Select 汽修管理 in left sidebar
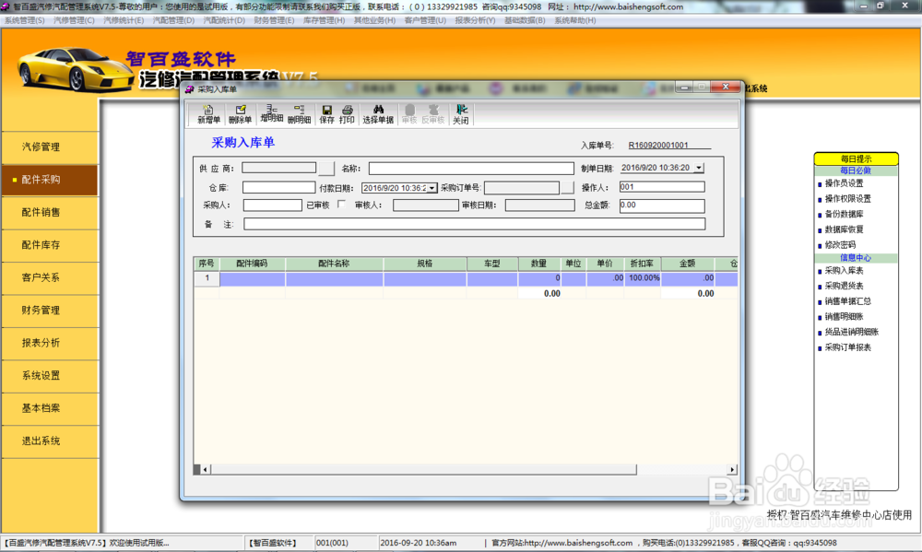Image resolution: width=922 pixels, height=552 pixels. tap(50, 147)
